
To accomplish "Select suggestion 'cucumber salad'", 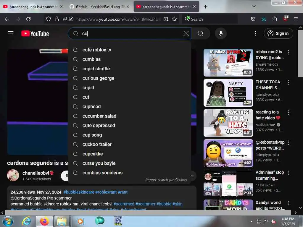I will (x=130, y=116).
